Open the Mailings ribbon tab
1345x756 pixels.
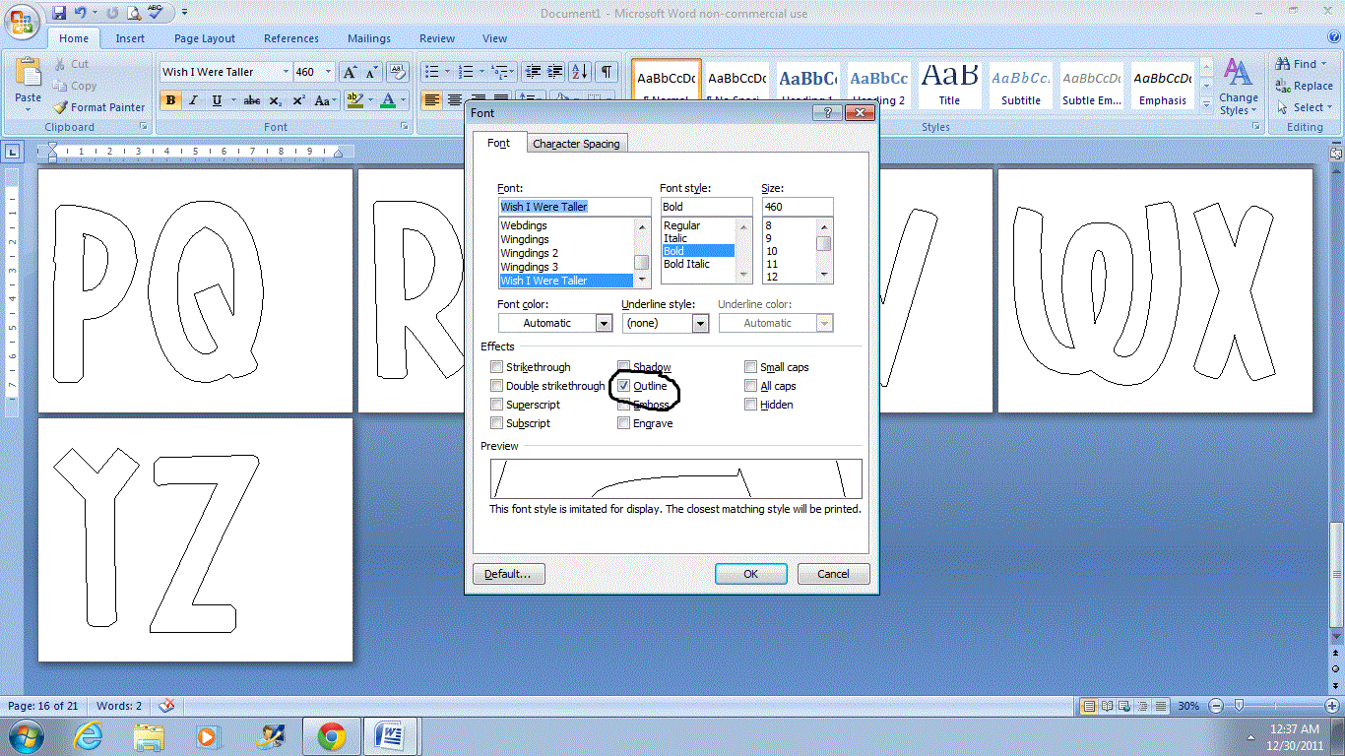(x=369, y=38)
